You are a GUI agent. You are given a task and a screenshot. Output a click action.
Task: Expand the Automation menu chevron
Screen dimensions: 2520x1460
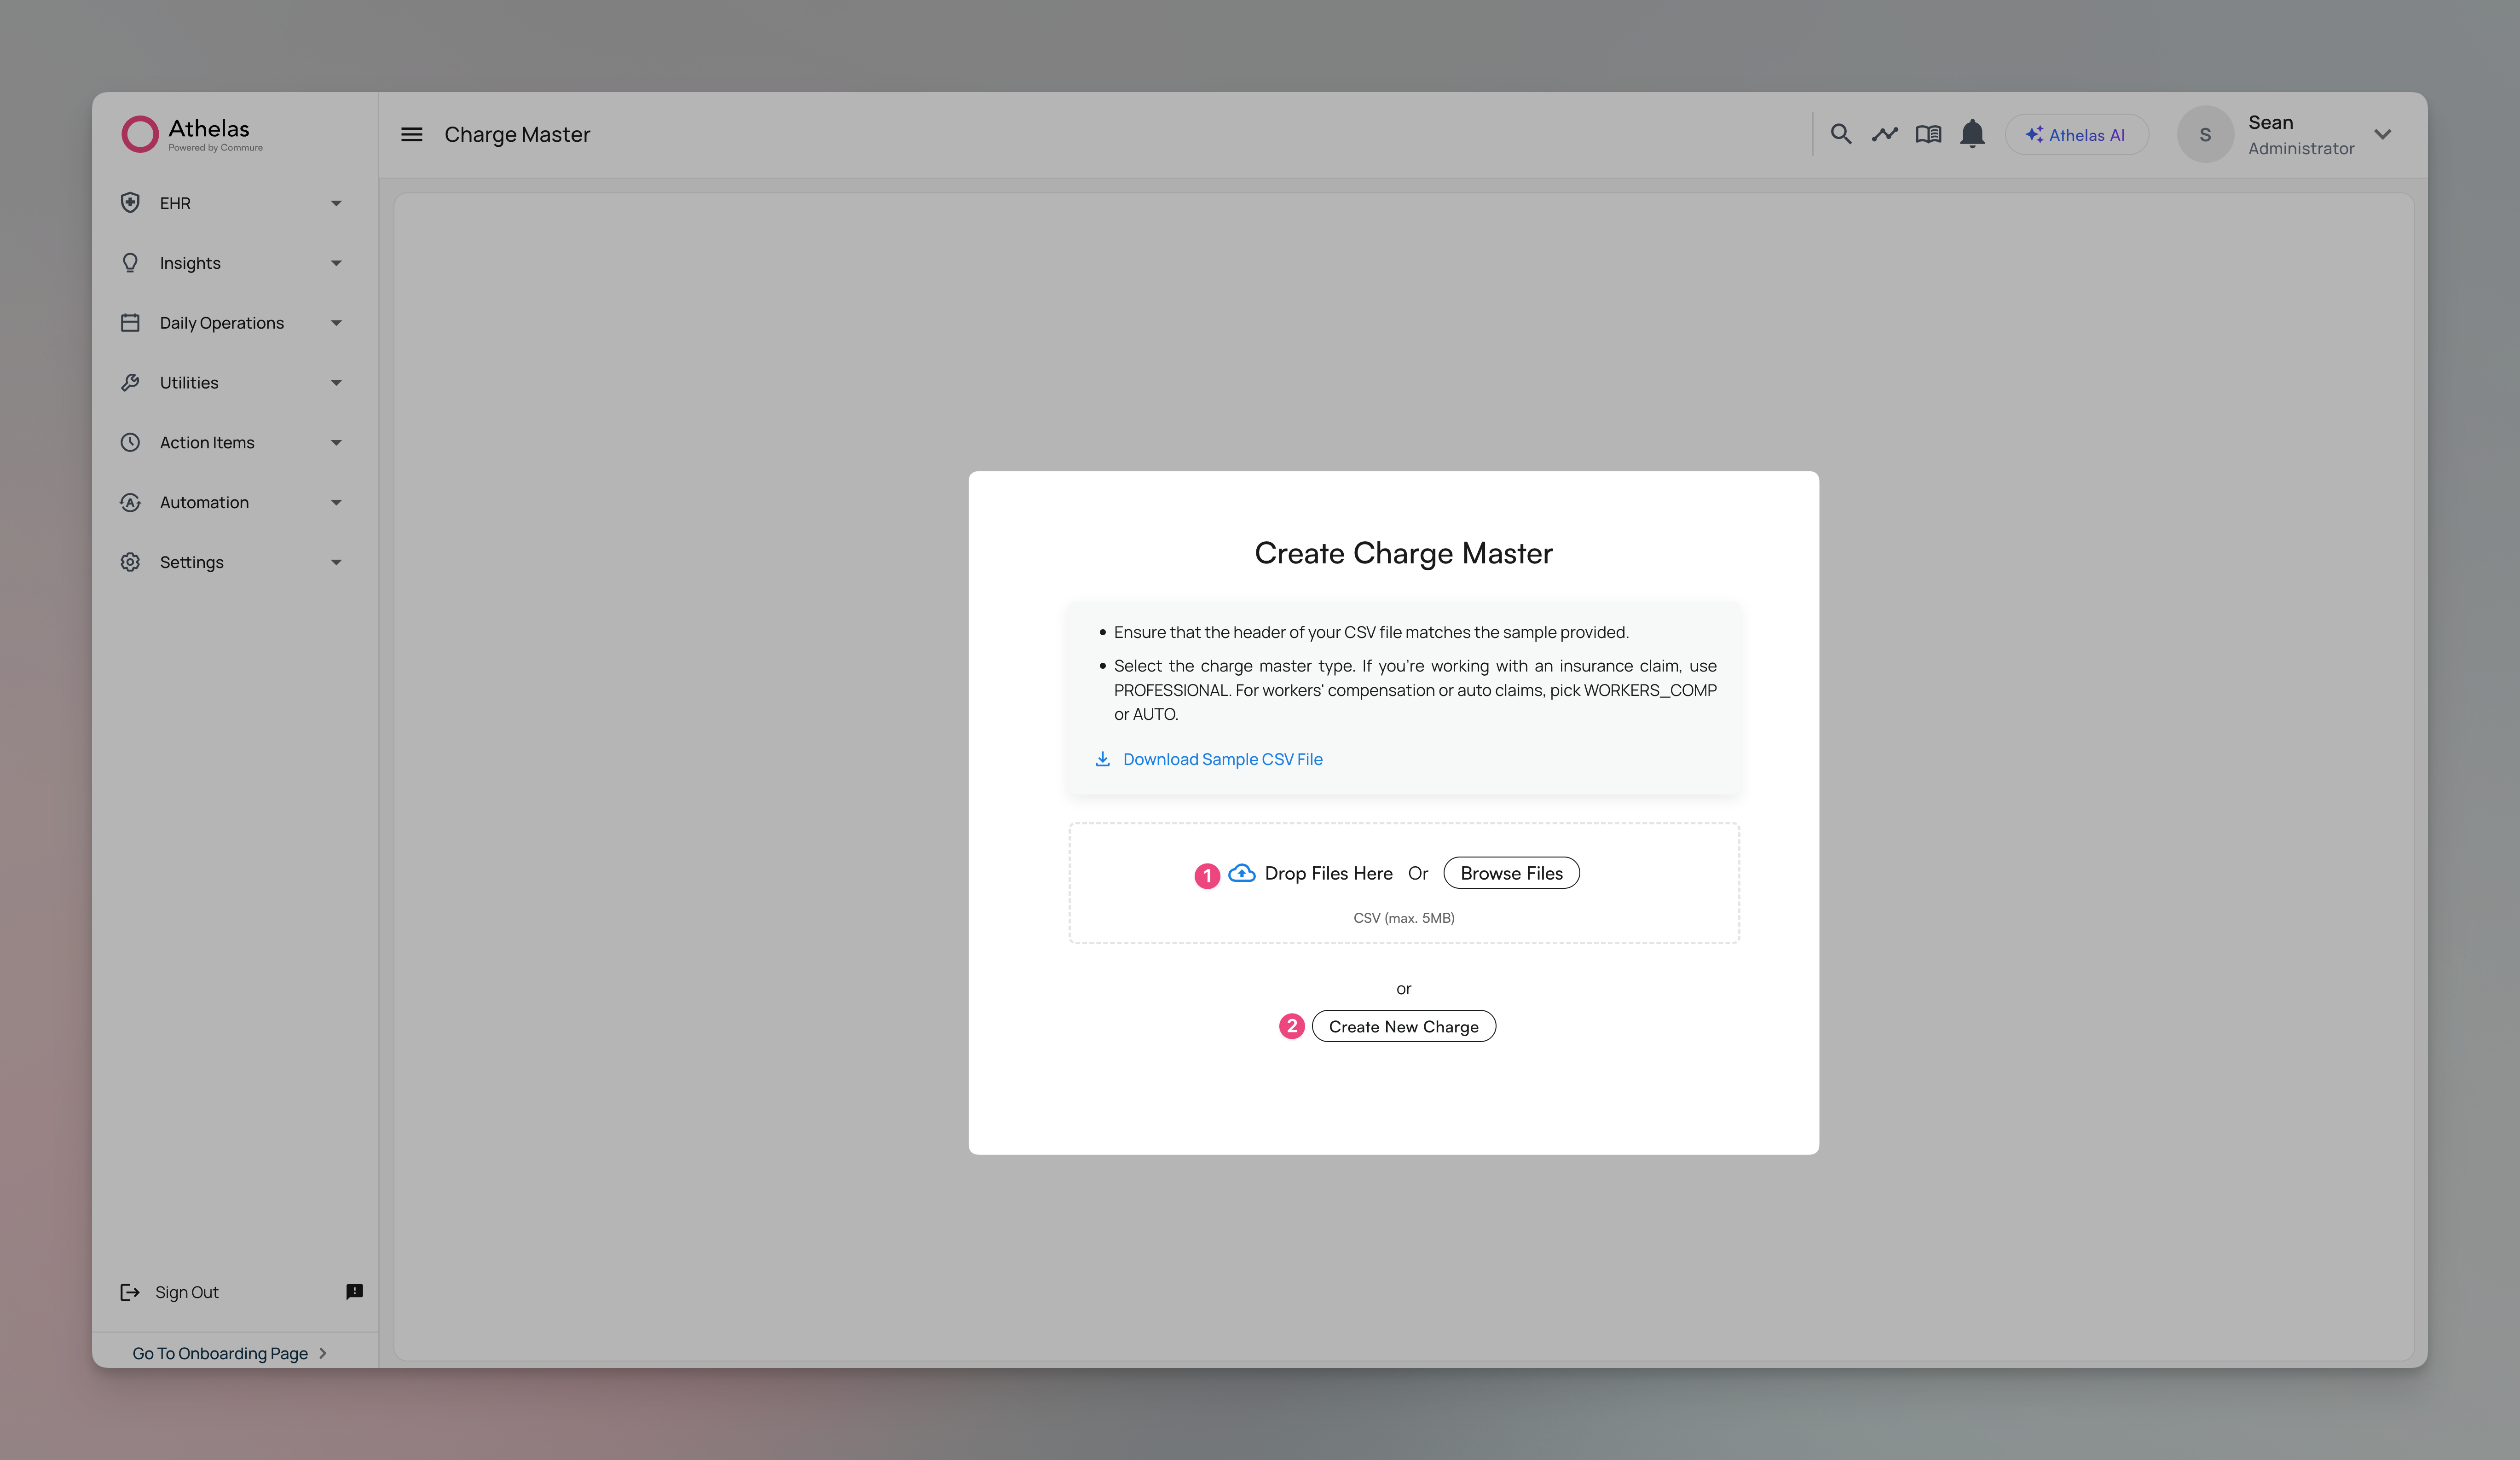coord(337,502)
